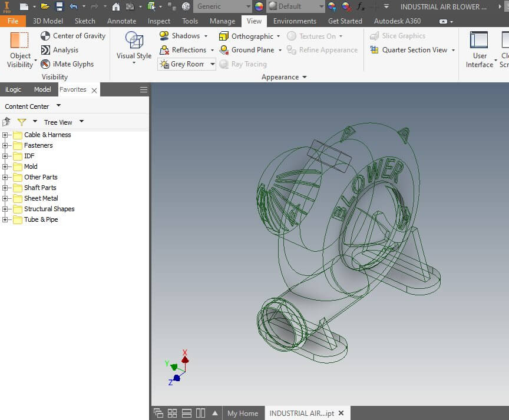
Task: Open the Tree View dropdown
Action: [x=64, y=122]
